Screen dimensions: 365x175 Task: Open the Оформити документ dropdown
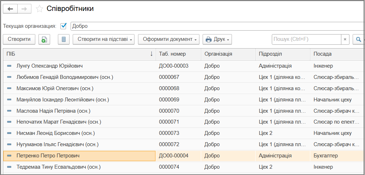(x=169, y=39)
